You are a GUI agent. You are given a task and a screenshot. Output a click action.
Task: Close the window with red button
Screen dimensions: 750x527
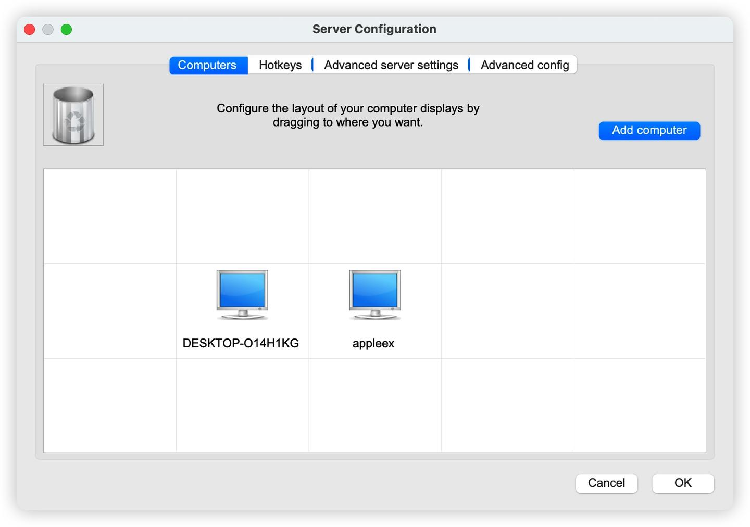coord(30,30)
